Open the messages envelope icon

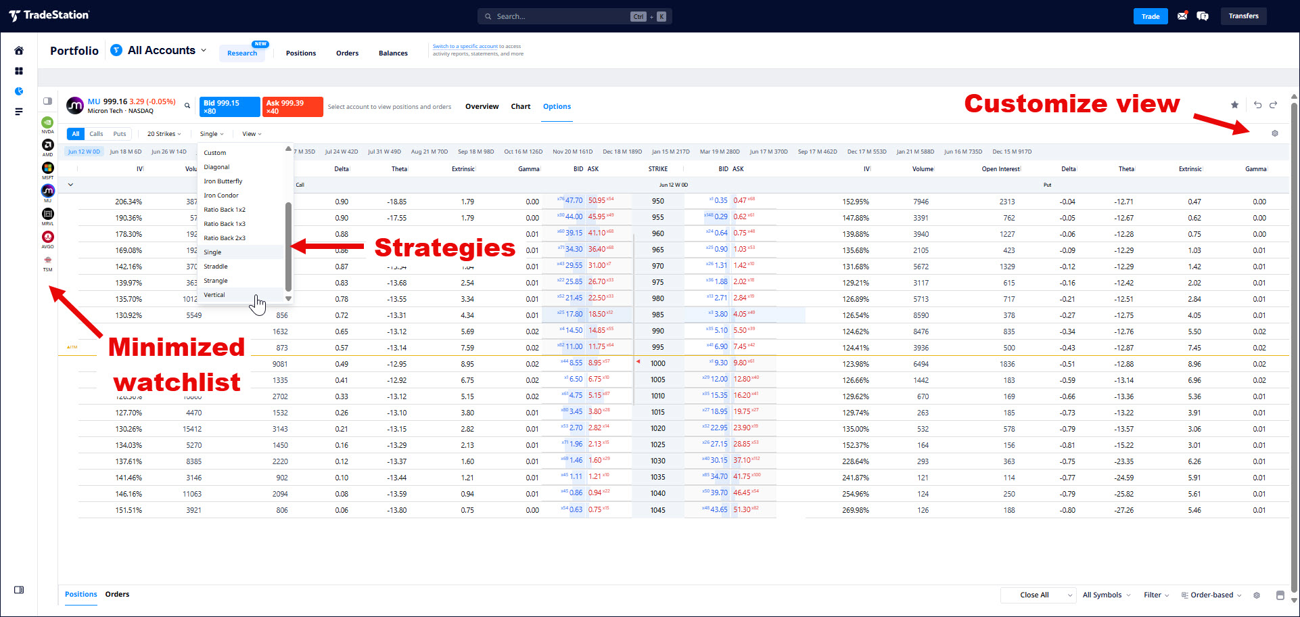[x=1182, y=16]
